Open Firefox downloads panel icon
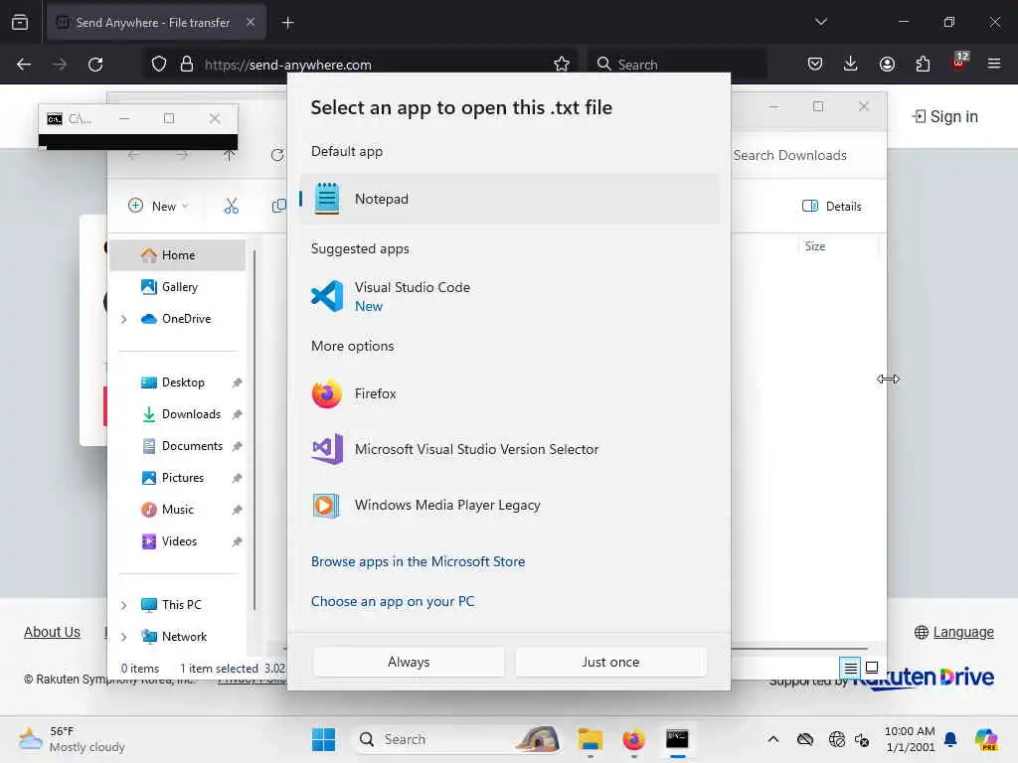This screenshot has width=1018, height=763. (851, 64)
